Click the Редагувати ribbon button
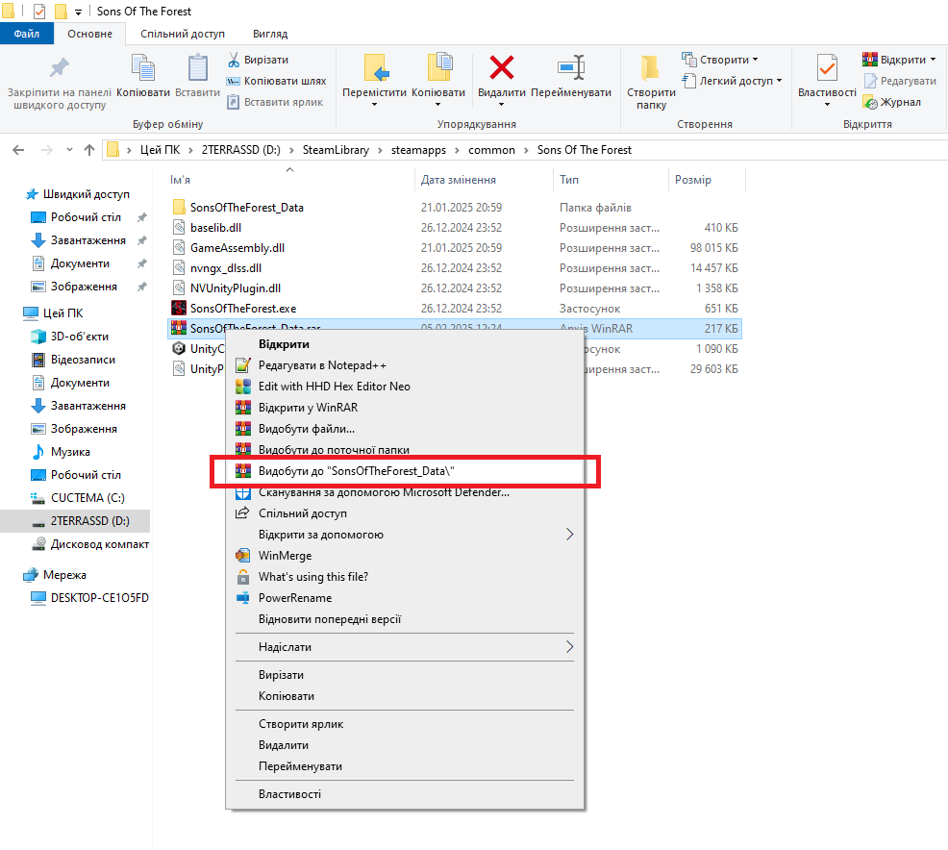The height and width of the screenshot is (850, 948). 900,81
